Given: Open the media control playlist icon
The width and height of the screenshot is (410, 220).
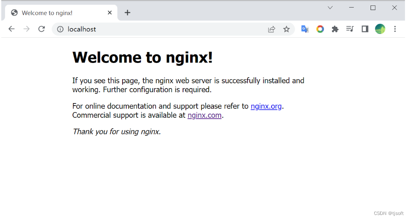Looking at the screenshot, I should click(x=350, y=29).
